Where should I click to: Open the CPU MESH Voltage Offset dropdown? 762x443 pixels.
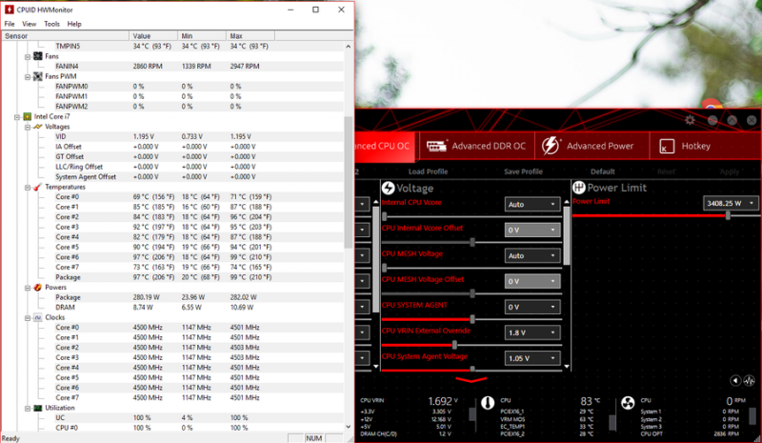[x=532, y=281]
